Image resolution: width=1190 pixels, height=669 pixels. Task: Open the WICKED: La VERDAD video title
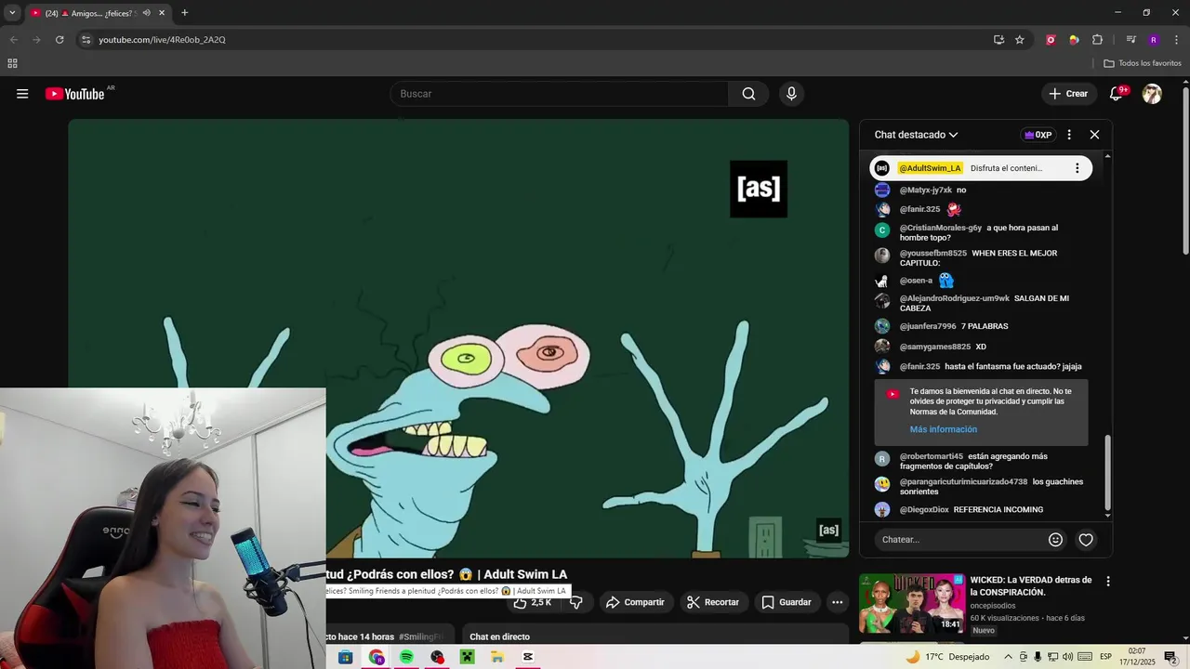1031,585
